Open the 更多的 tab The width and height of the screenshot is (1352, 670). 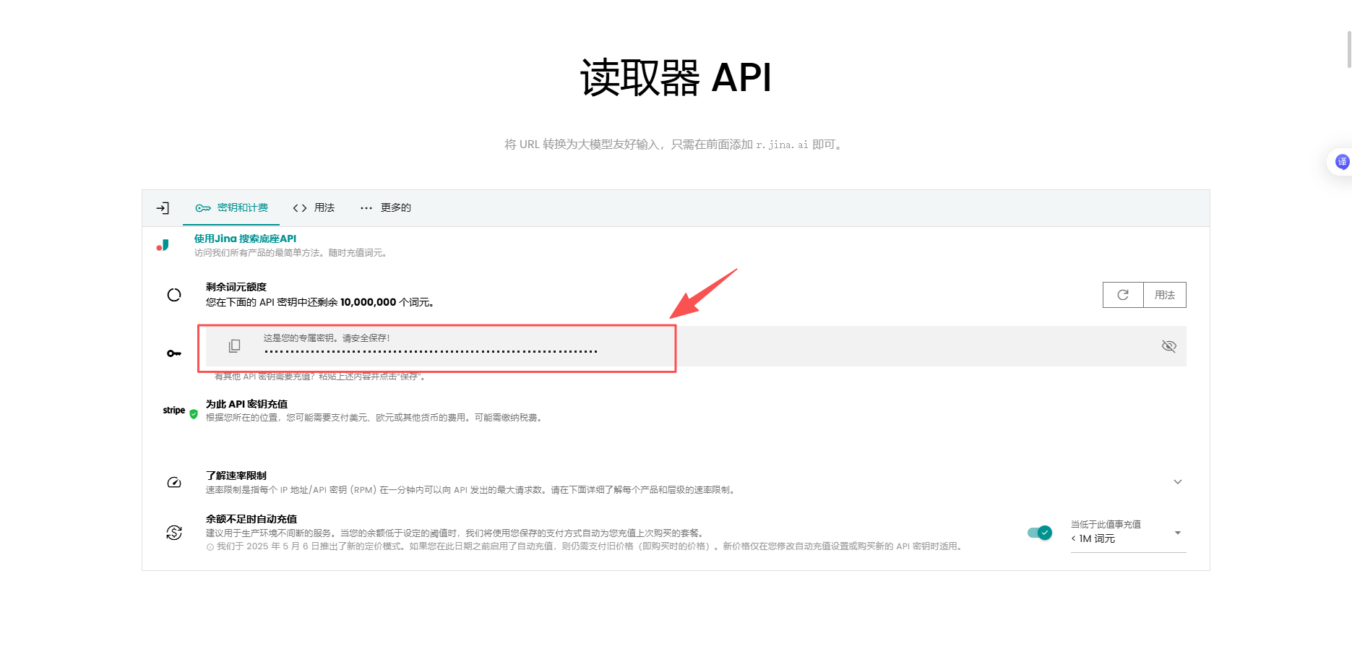386,208
